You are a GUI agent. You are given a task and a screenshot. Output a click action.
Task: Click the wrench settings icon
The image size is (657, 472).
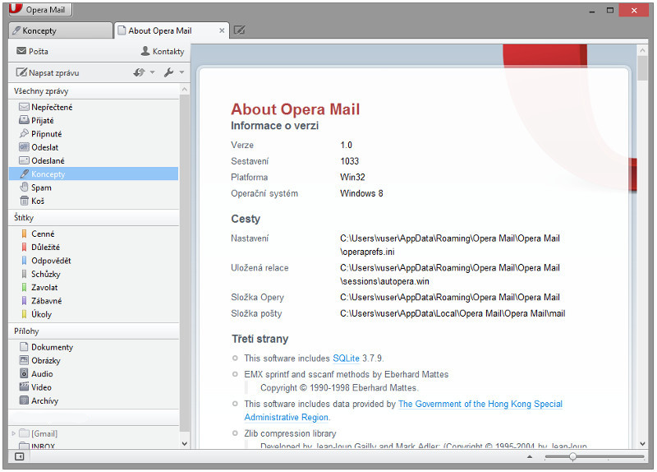click(x=169, y=72)
